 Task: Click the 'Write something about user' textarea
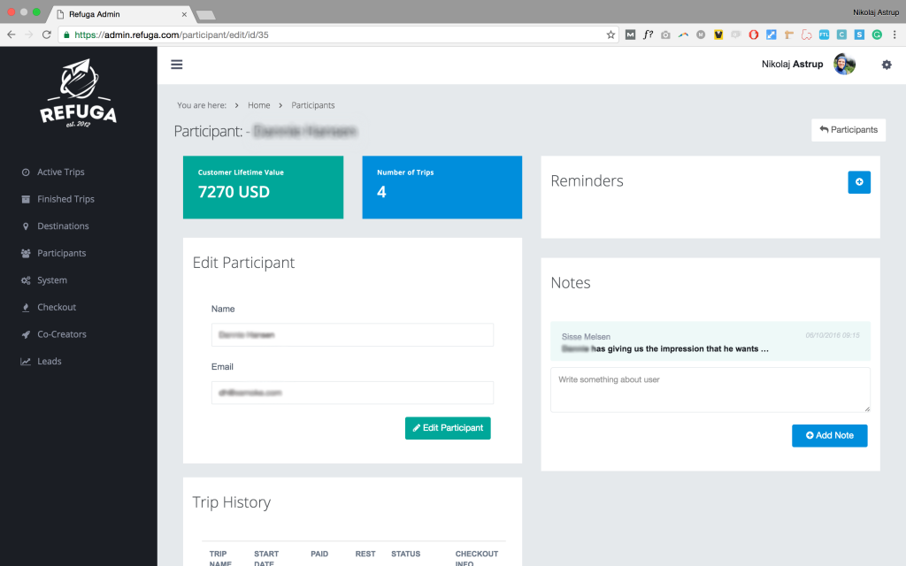(x=710, y=390)
